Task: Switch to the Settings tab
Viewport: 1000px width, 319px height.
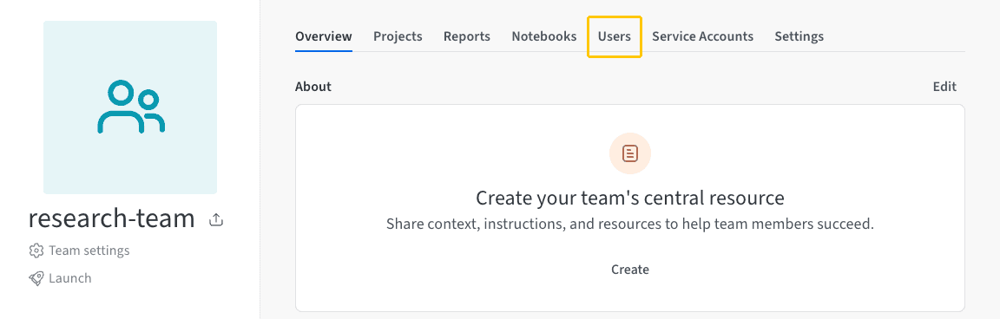Action: click(799, 36)
